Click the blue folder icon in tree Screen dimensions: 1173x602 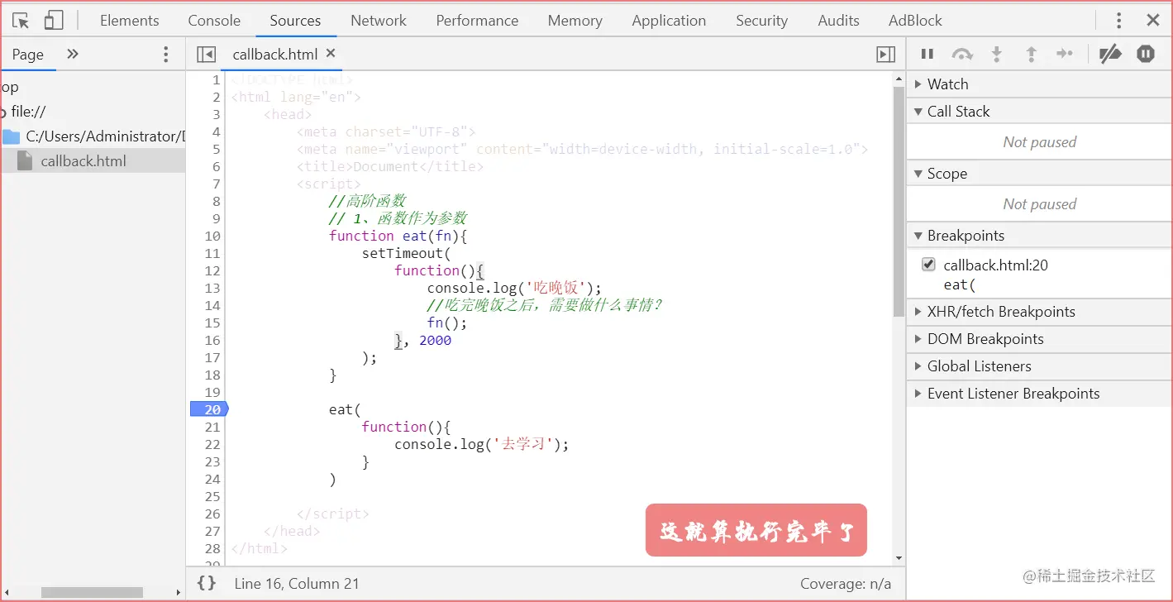(11, 136)
